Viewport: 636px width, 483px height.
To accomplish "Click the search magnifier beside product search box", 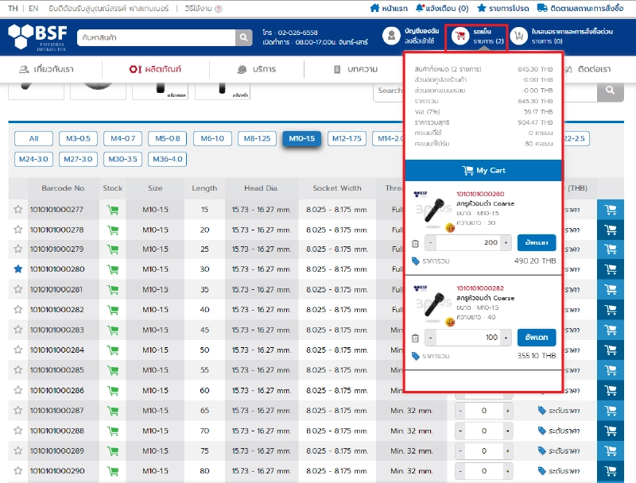I will click(243, 37).
